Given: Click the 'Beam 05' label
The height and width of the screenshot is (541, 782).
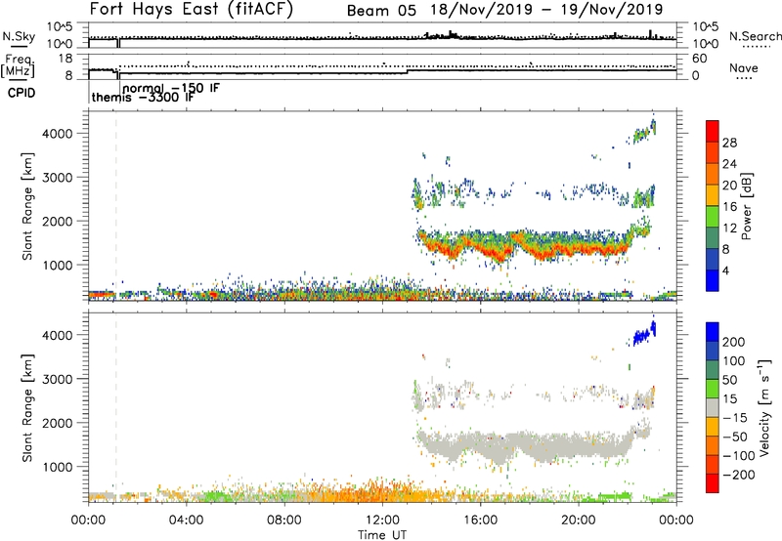Looking at the screenshot, I should [x=381, y=11].
